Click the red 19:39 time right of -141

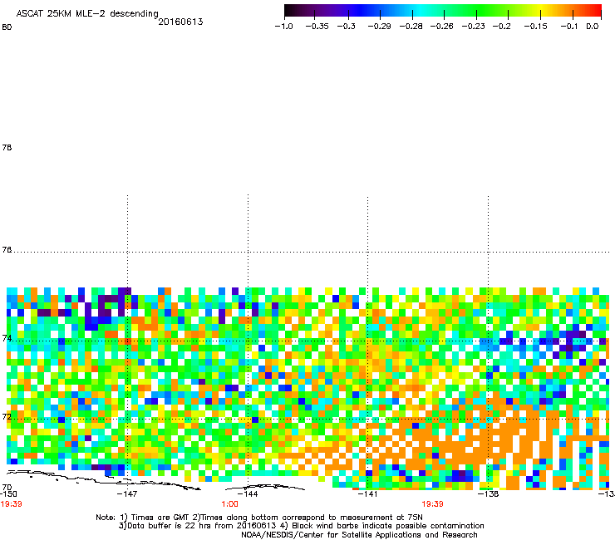click(433, 504)
